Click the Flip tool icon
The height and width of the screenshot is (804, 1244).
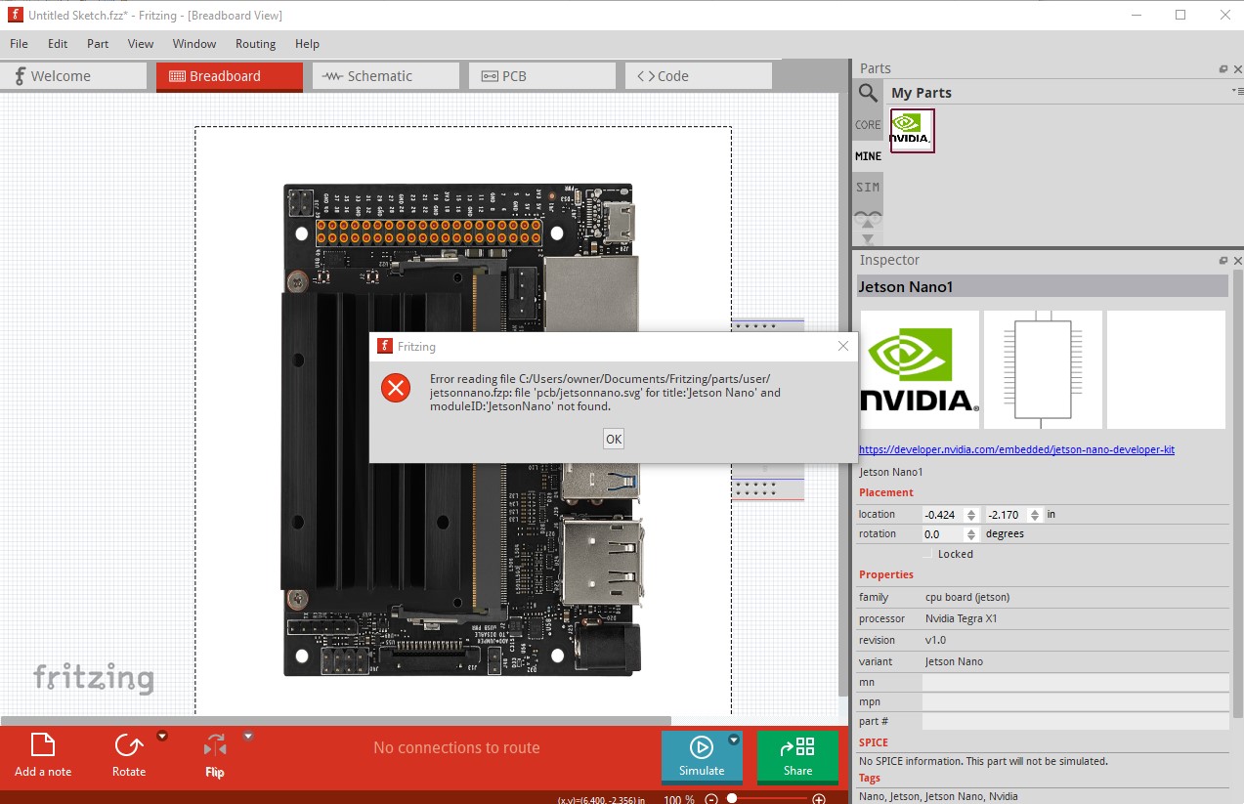215,746
